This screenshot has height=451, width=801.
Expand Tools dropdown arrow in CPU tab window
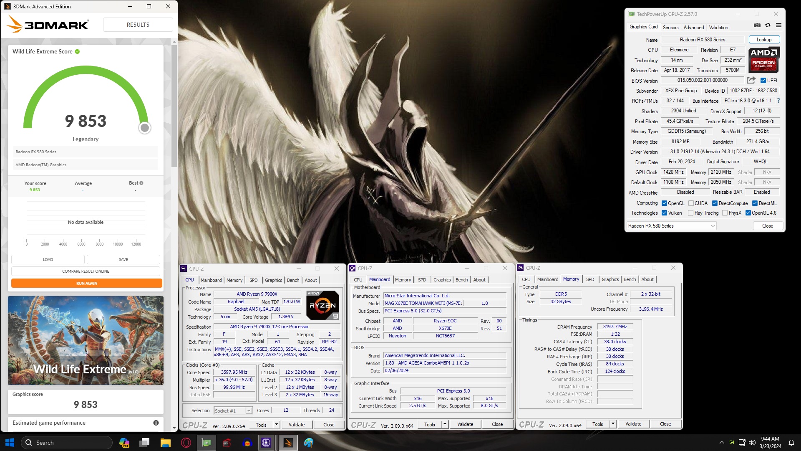click(x=276, y=425)
